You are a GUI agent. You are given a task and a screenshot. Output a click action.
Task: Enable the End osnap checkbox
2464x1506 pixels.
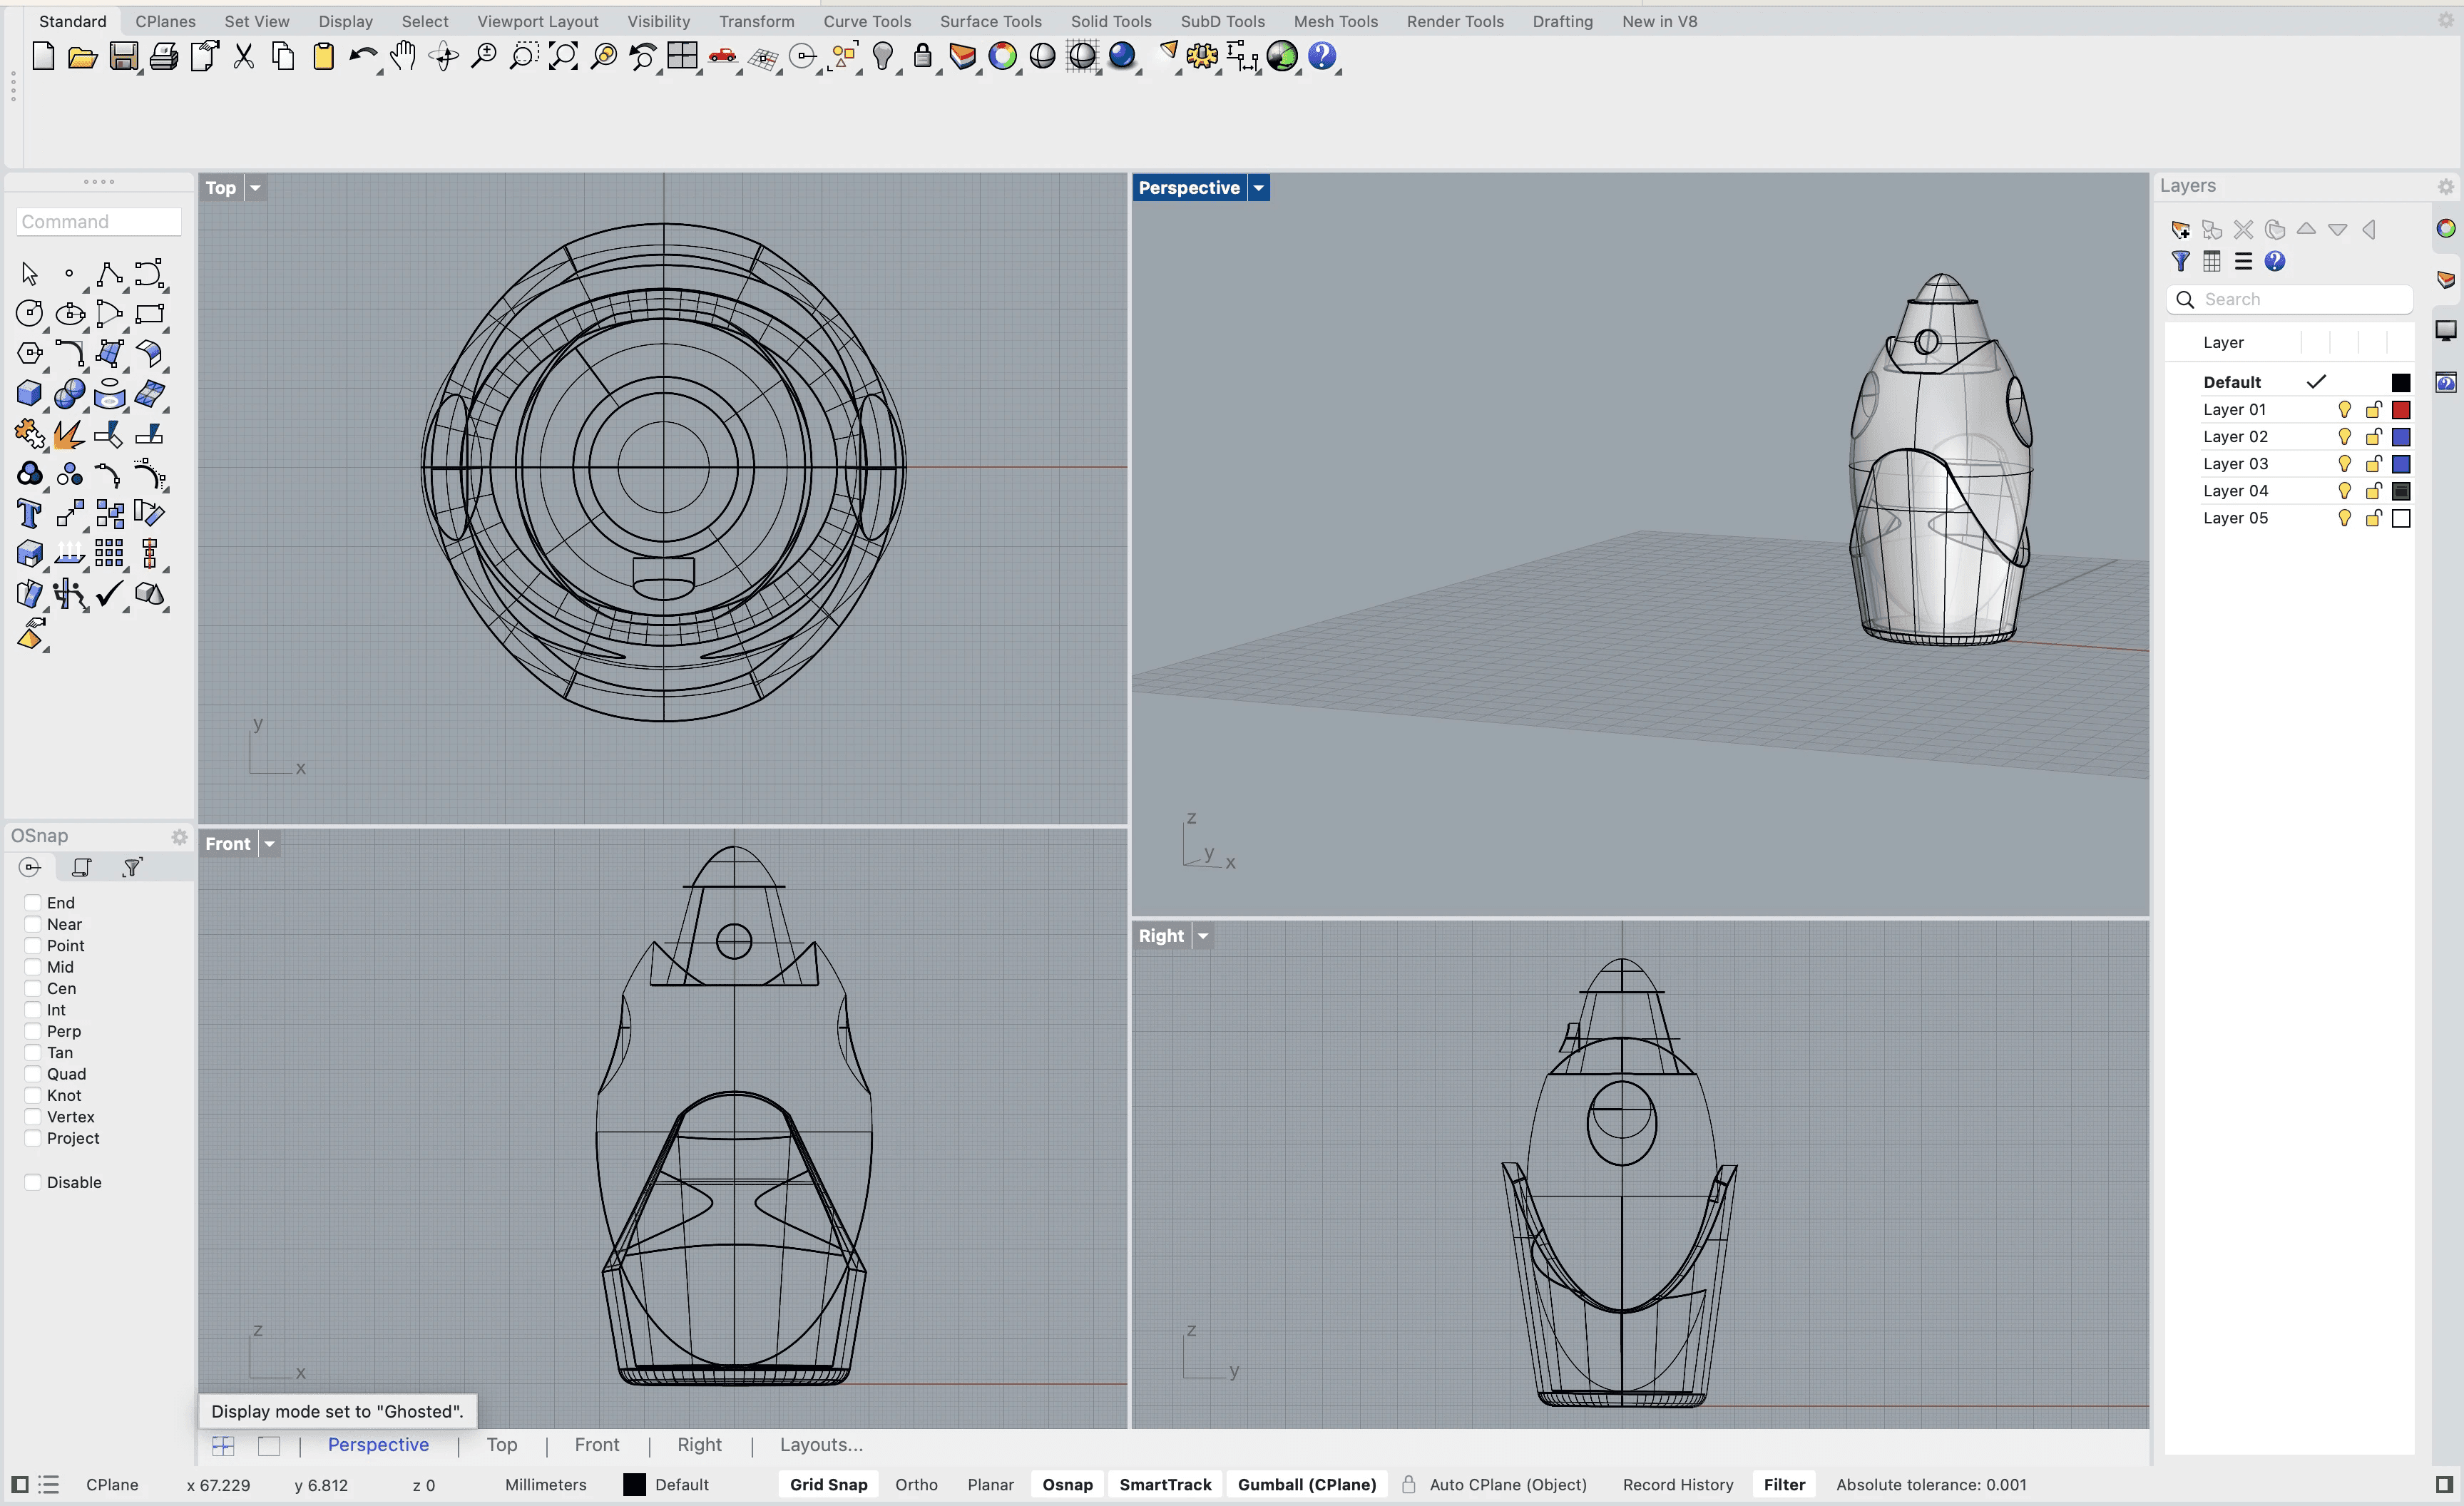tap(33, 903)
